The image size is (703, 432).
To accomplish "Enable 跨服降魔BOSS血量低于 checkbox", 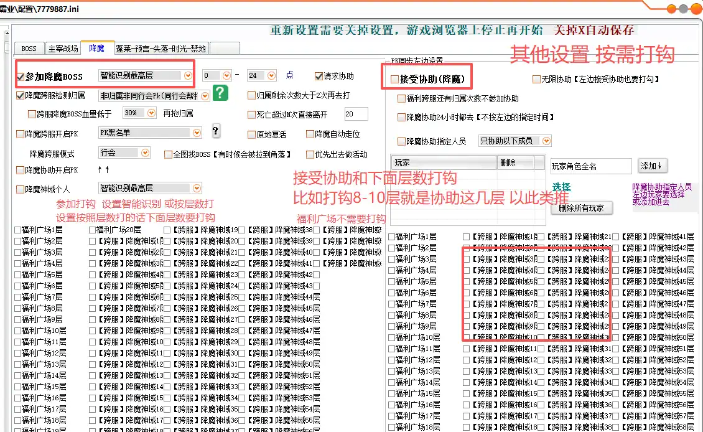I will pyautogui.click(x=32, y=115).
